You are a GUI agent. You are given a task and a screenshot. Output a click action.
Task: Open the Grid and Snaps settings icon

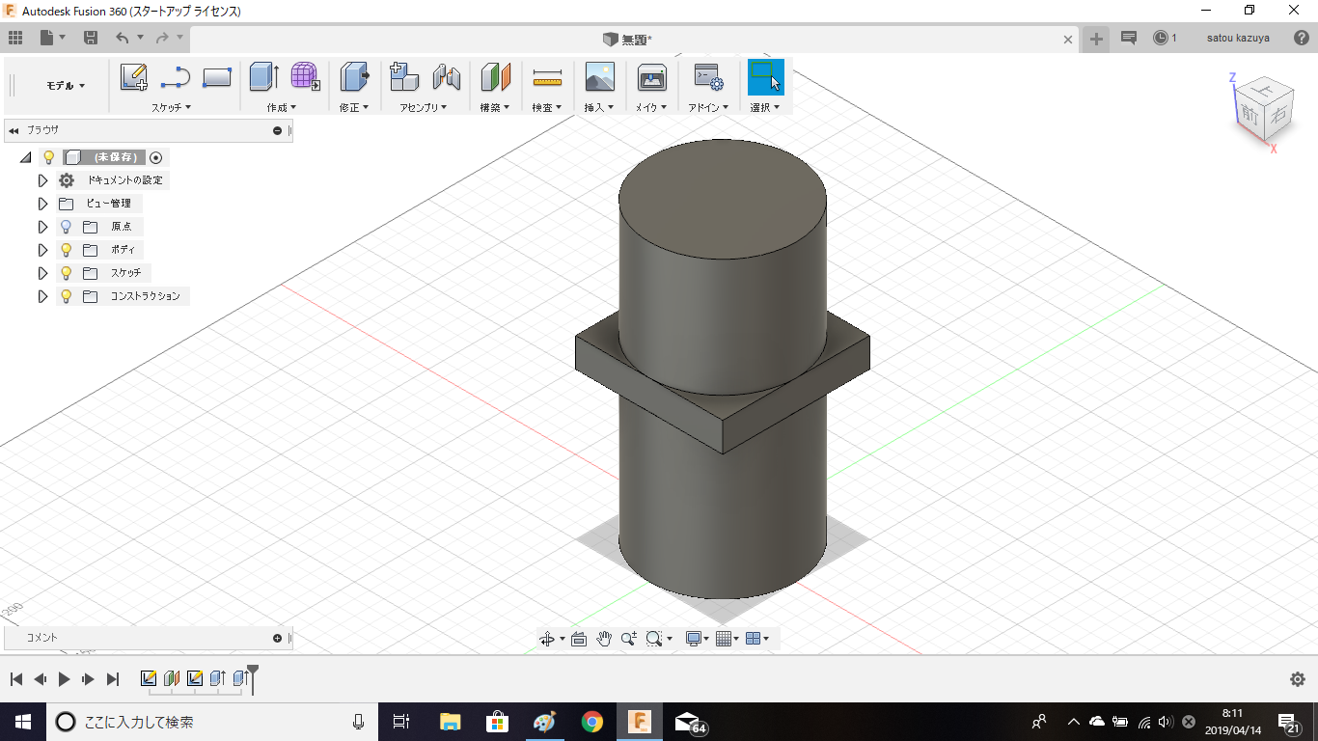724,639
